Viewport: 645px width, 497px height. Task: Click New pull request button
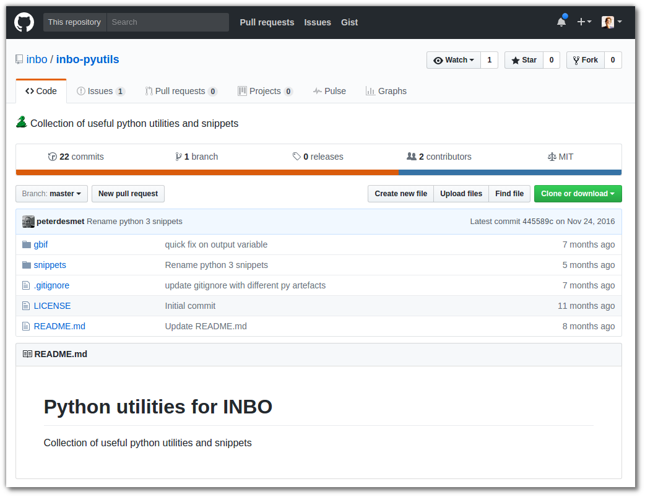(128, 194)
